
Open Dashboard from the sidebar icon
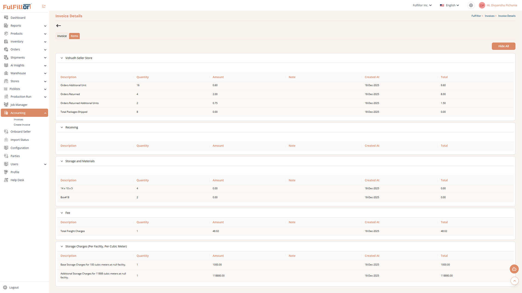click(x=6, y=18)
